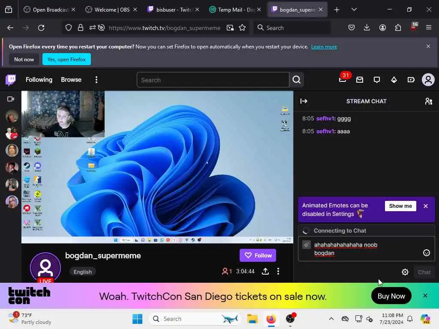The image size is (439, 329).
Task: Open first followed channel avatar in sidebar
Action: 12,116
